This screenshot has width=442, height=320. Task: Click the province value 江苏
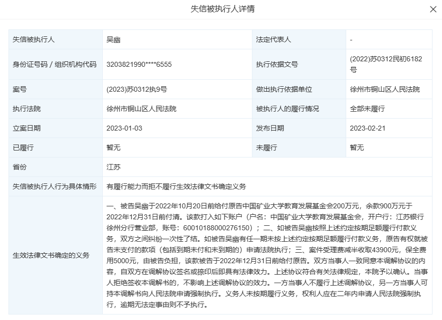(113, 167)
